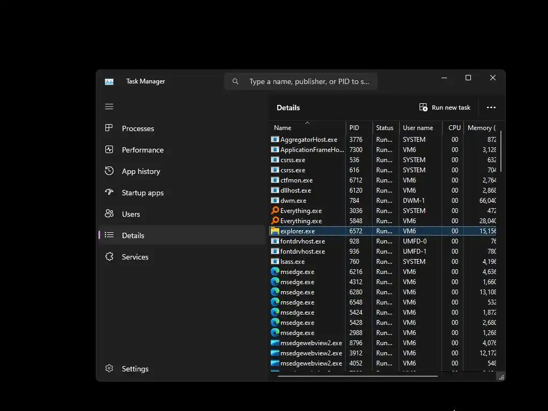Sort by Memory column header
This screenshot has width=548, height=411.
pos(481,128)
